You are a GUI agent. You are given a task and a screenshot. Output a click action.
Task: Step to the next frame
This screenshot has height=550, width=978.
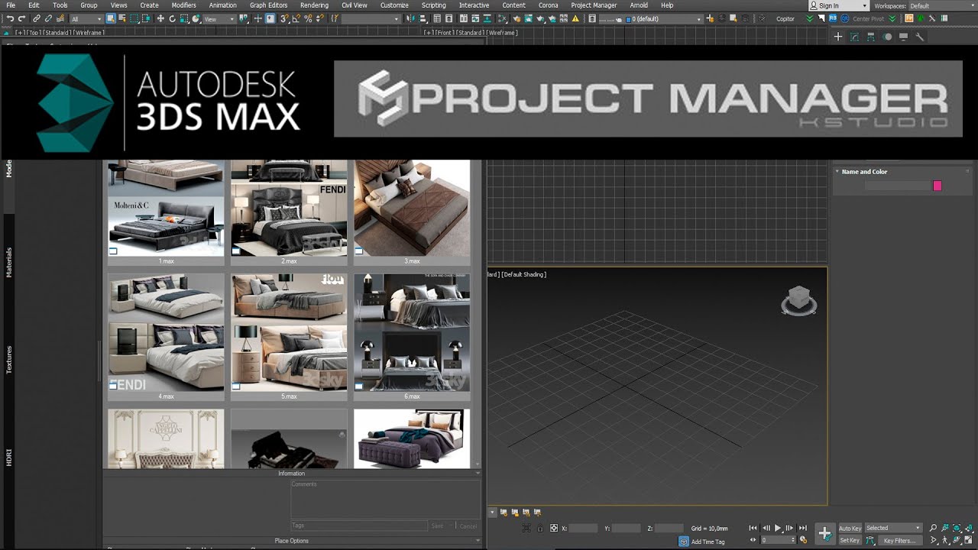point(789,528)
